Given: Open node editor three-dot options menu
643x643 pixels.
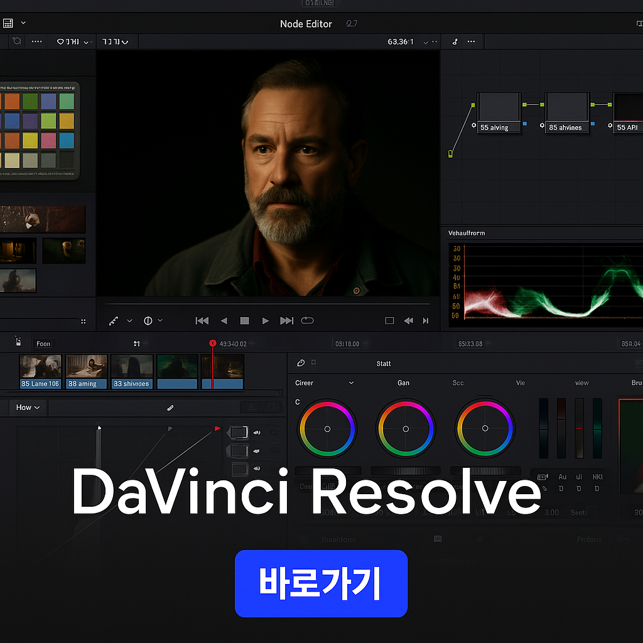Looking at the screenshot, I should point(471,41).
